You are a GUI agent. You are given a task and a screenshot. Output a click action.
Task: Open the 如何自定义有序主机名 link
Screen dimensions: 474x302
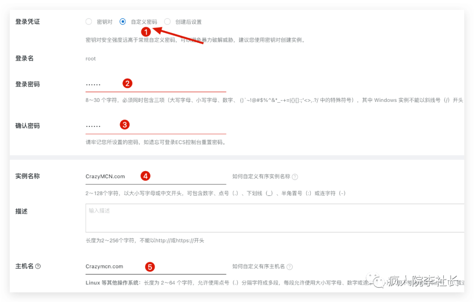pyautogui.click(x=259, y=266)
